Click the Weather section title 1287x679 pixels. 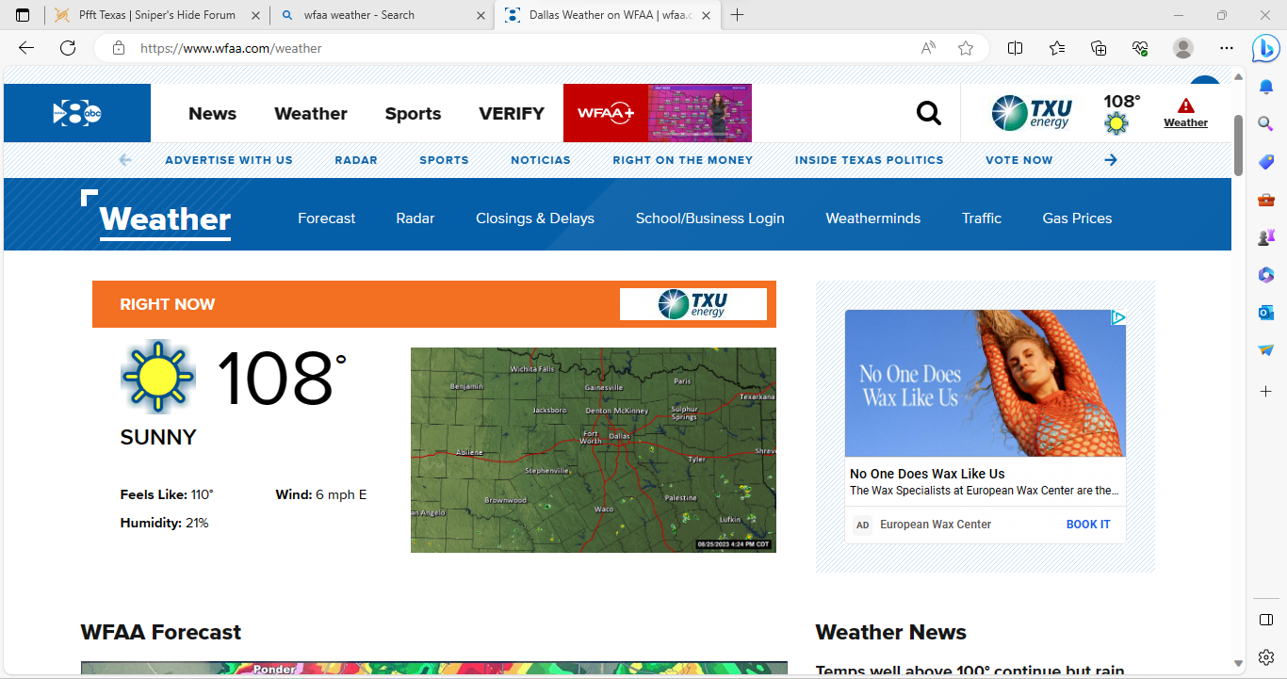[165, 219]
